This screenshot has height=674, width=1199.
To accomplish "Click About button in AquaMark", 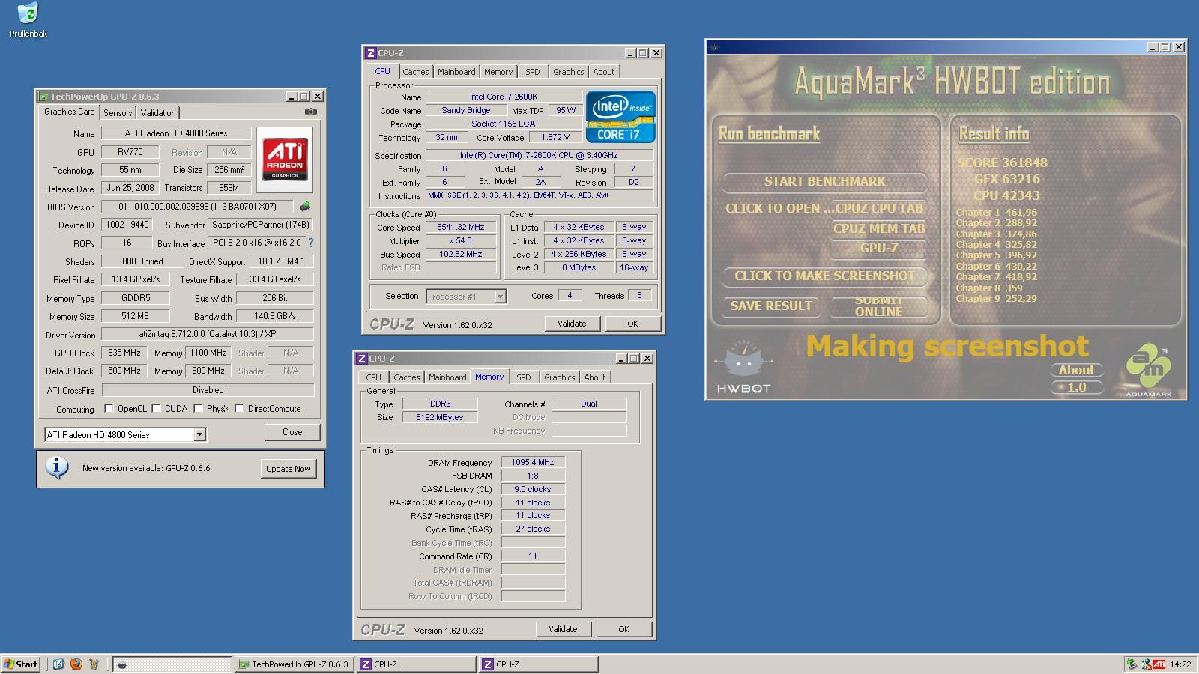I will pos(1076,370).
